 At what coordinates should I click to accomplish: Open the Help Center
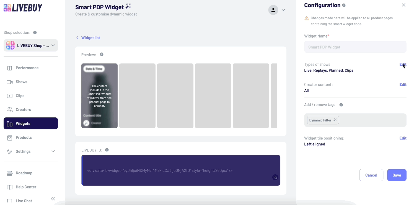(25, 187)
